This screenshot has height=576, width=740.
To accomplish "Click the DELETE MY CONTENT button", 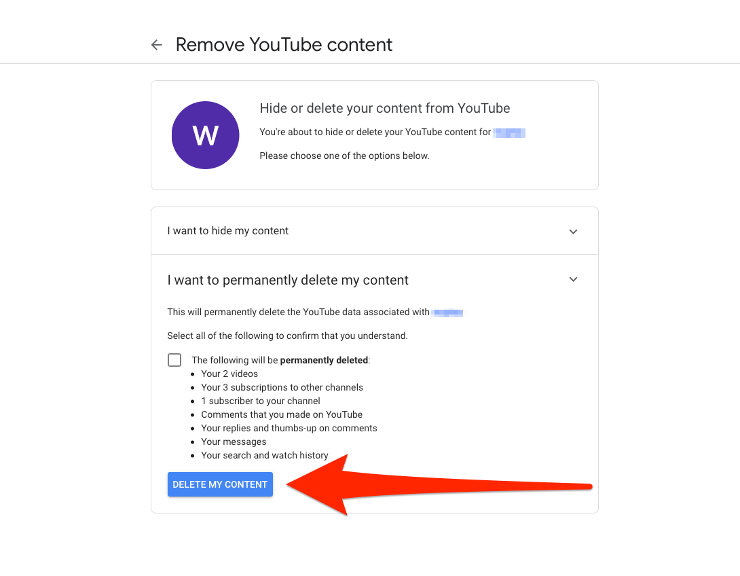I will pos(220,484).
